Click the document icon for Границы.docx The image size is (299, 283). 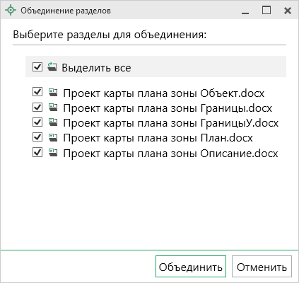[x=53, y=108]
